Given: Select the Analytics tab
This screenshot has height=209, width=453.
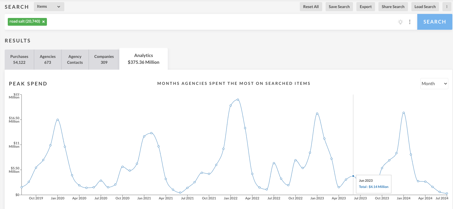Looking at the screenshot, I should (144, 59).
